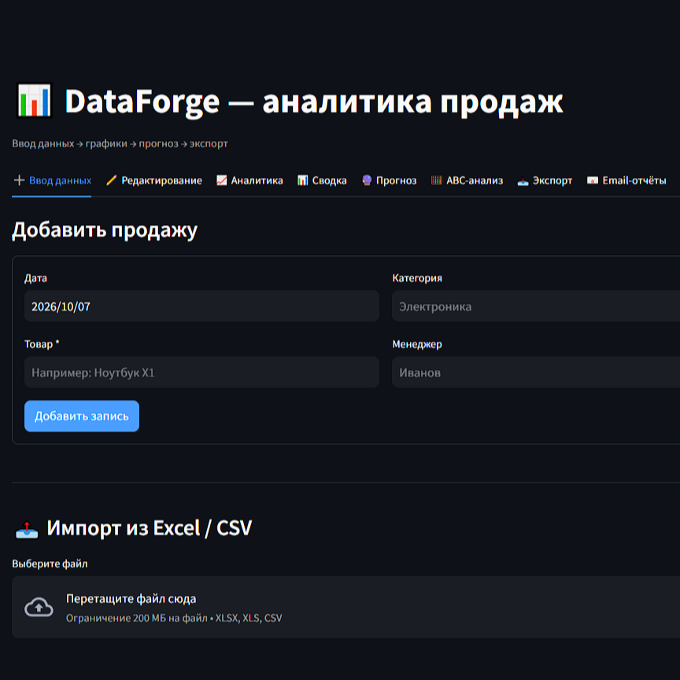680x680 pixels.
Task: Open the Аналитика tab
Action: click(249, 180)
